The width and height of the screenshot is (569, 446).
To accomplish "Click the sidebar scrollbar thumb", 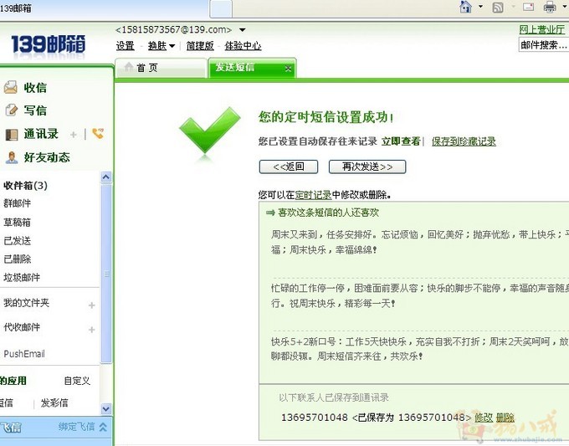I will click(106, 274).
